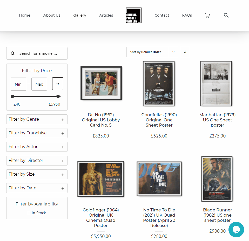Viewport: 249px width, 241px height.
Task: Click plus icon on Filter by Genre
Action: point(63,120)
